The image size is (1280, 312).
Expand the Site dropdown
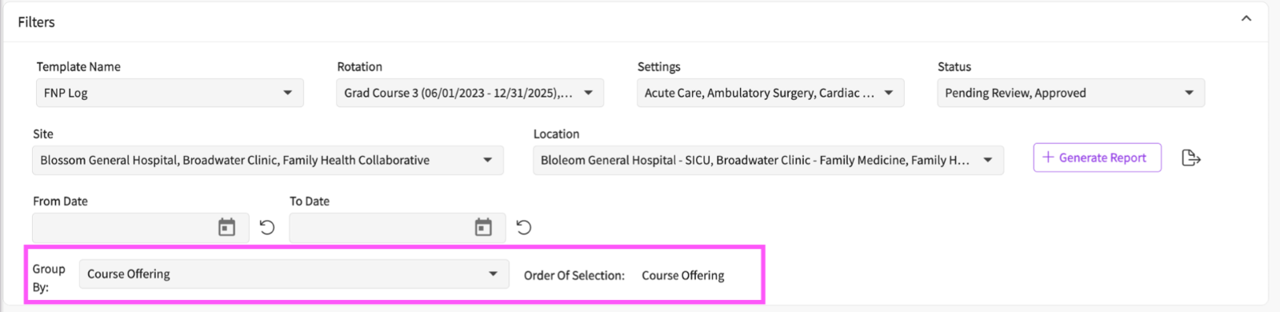click(x=268, y=160)
